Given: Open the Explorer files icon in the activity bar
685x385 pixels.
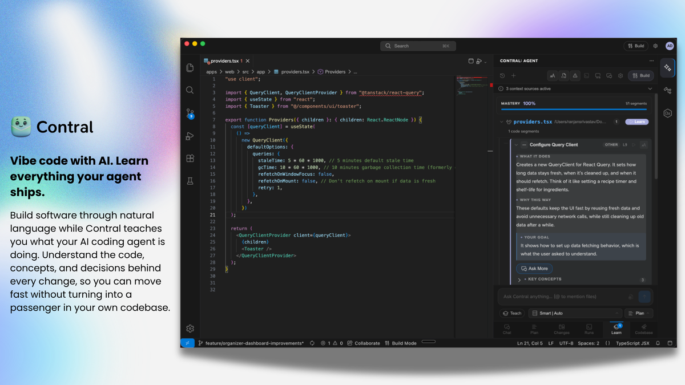Looking at the screenshot, I should 190,68.
